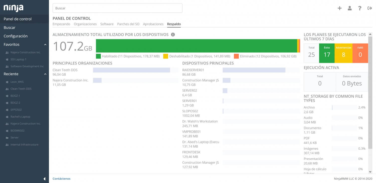Screen dimensions: 376x183
Task: Click the storage info icon
Action: (x=173, y=34)
